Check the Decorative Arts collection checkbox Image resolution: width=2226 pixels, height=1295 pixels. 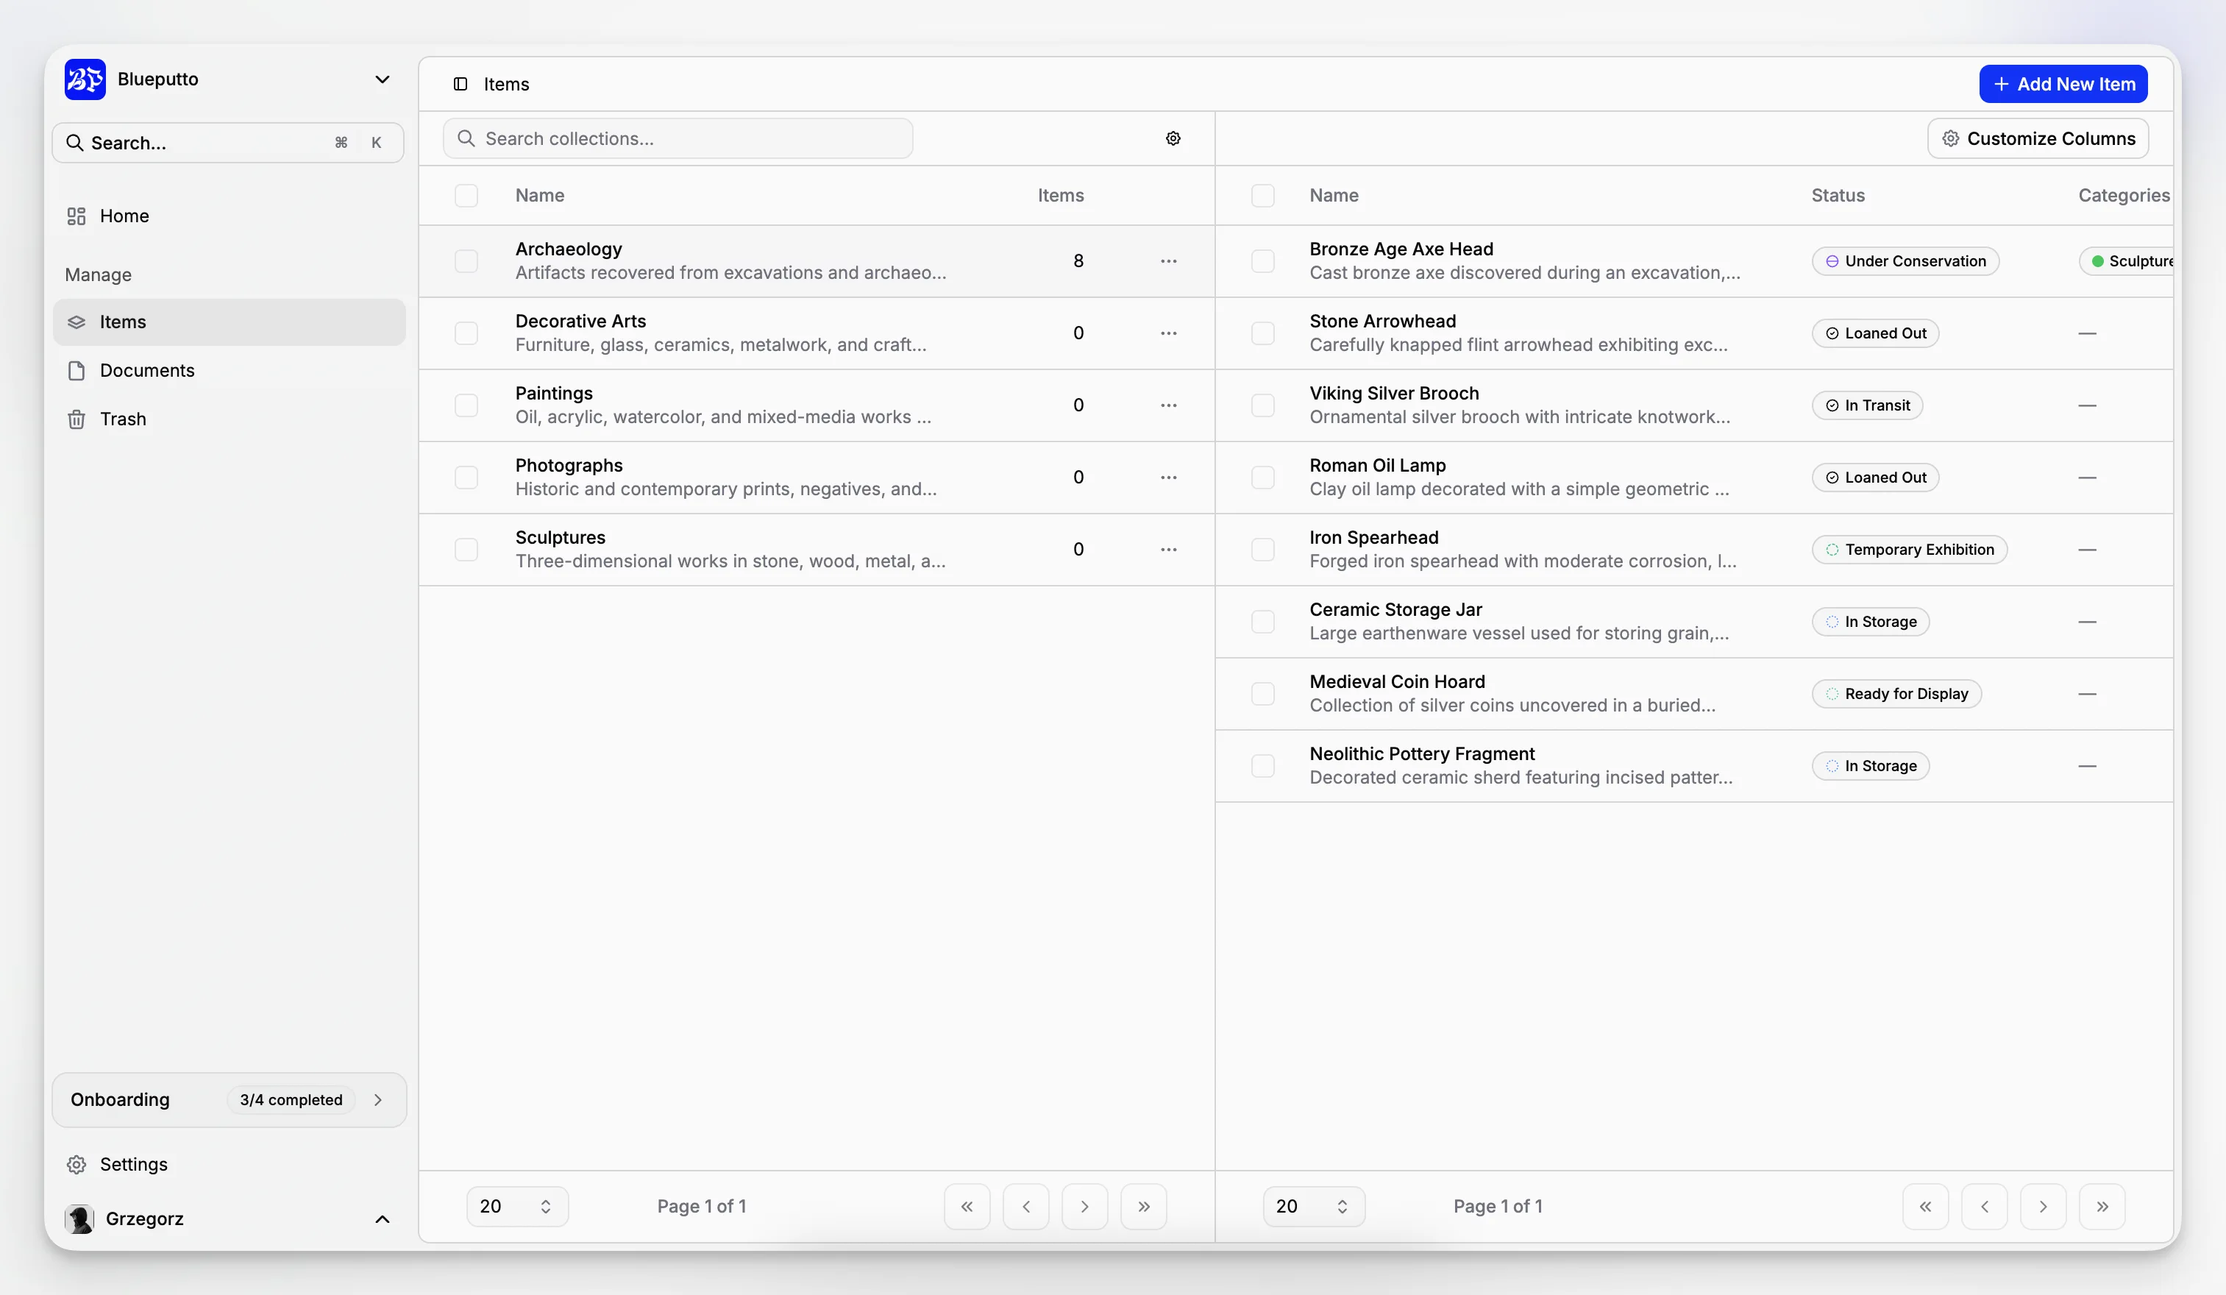tap(466, 333)
